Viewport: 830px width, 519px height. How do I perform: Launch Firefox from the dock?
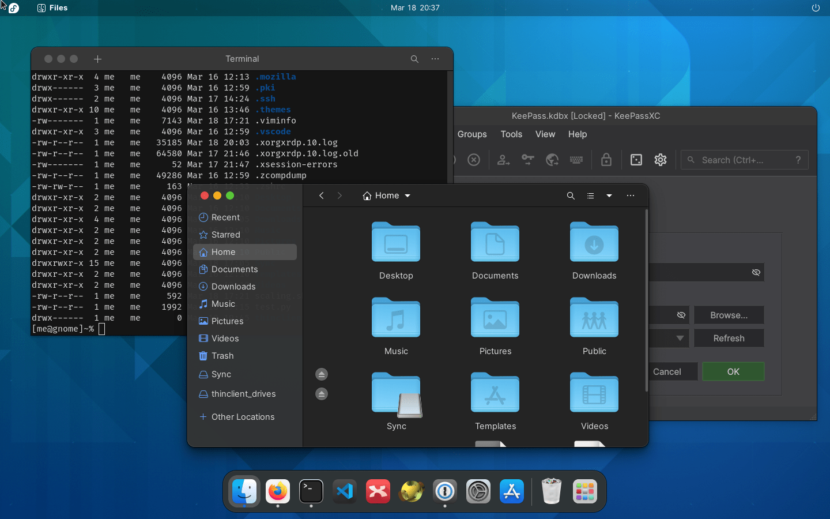click(x=278, y=491)
